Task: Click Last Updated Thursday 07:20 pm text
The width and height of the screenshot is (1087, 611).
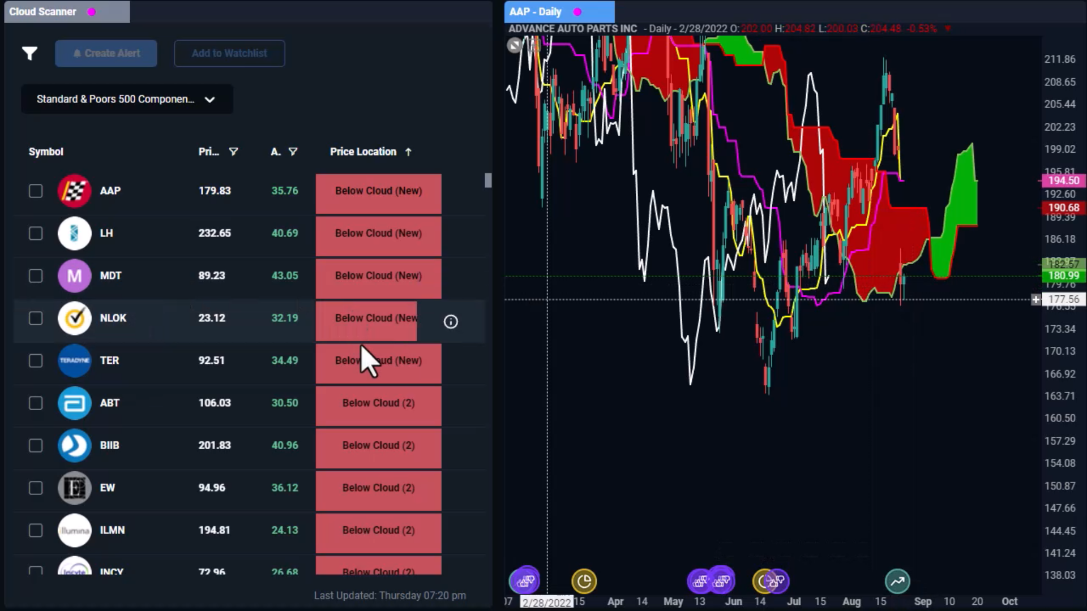Action: point(390,595)
